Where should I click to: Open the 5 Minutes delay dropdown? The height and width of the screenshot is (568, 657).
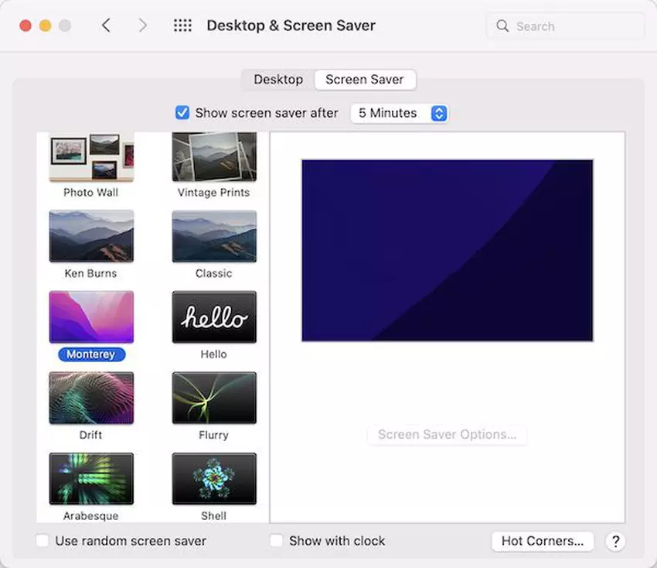pyautogui.click(x=399, y=113)
